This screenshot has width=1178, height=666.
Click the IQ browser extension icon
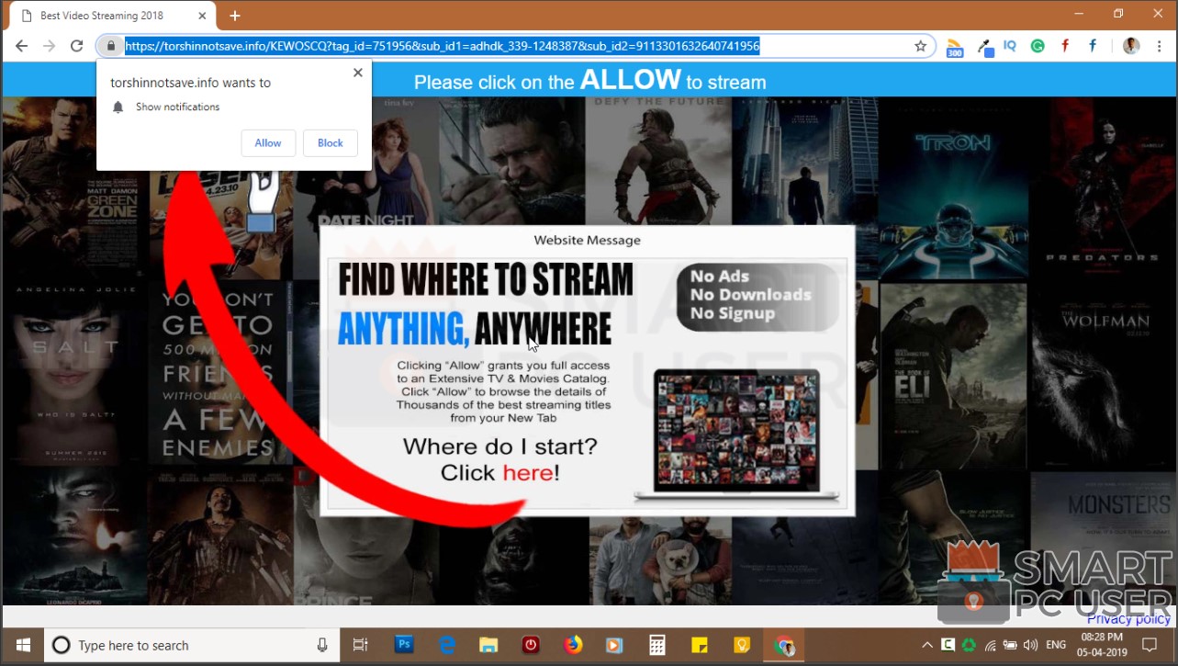1008,46
